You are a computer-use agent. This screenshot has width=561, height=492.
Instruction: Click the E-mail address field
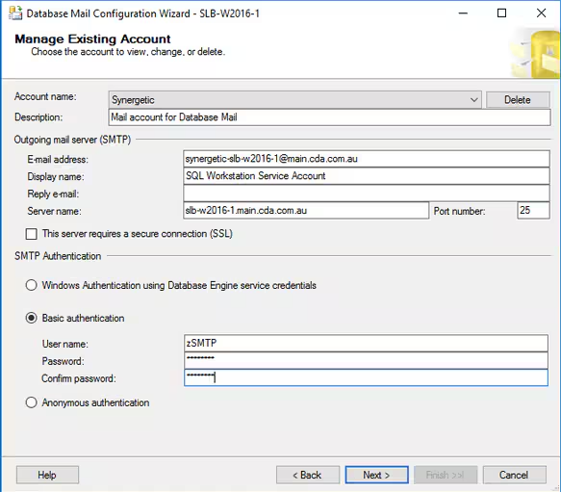pos(367,159)
